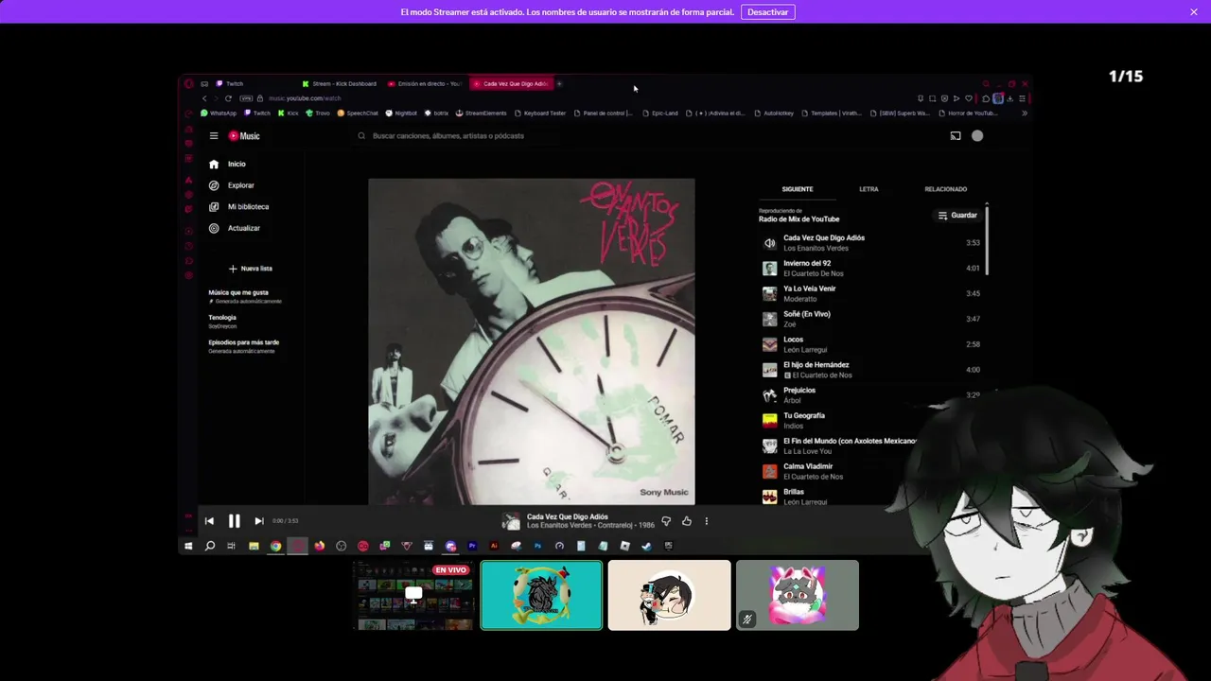Viewport: 1211px width, 681px height.
Task: Disable Streamer mode with the Desactivar button
Action: (x=767, y=12)
